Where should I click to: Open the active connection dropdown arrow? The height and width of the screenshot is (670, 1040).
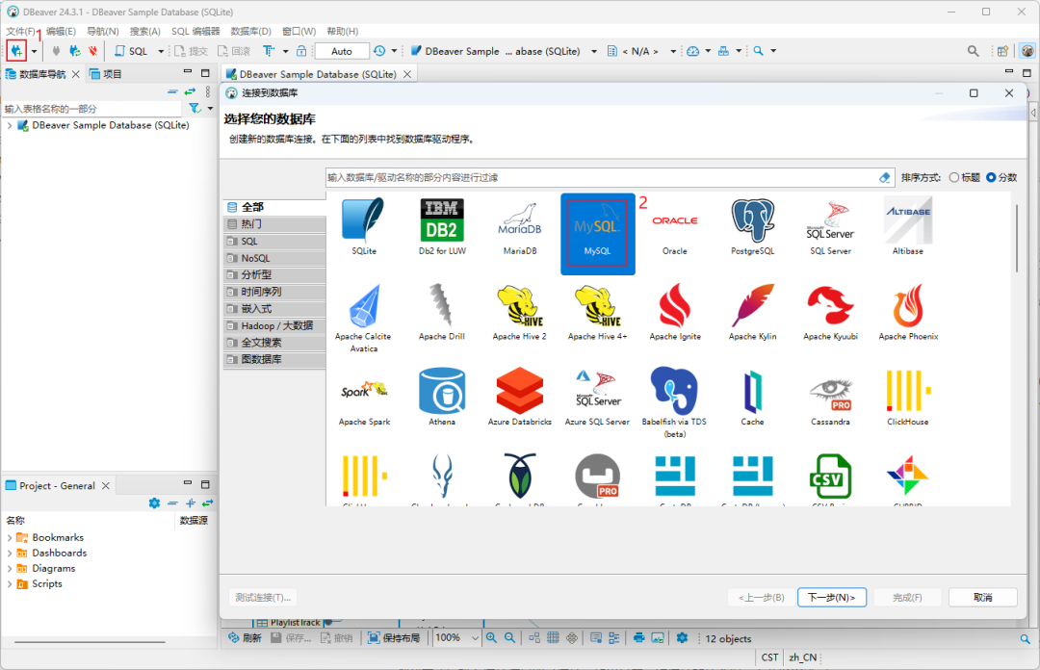point(593,51)
